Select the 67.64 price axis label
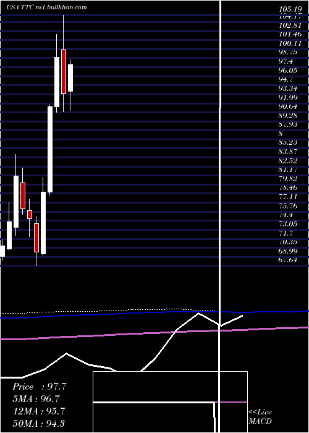Viewport: 309px width, 433px height. click(x=288, y=260)
